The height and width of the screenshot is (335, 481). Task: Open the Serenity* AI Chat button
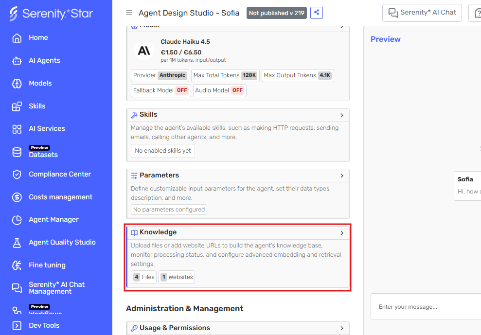pyautogui.click(x=422, y=13)
